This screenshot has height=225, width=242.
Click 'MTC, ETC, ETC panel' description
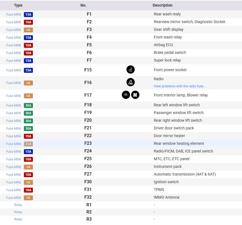pos(171,159)
